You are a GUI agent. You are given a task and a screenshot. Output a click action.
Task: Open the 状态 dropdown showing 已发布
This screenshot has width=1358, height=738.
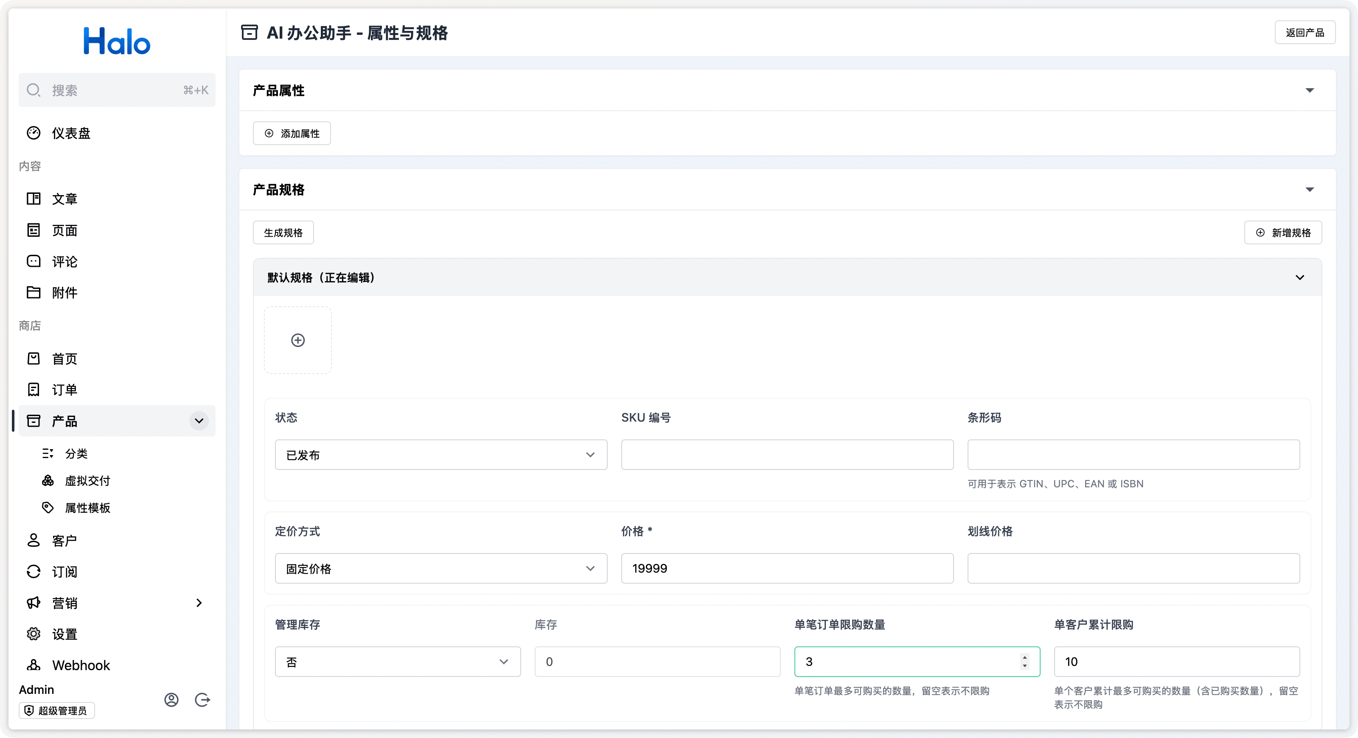pyautogui.click(x=441, y=455)
